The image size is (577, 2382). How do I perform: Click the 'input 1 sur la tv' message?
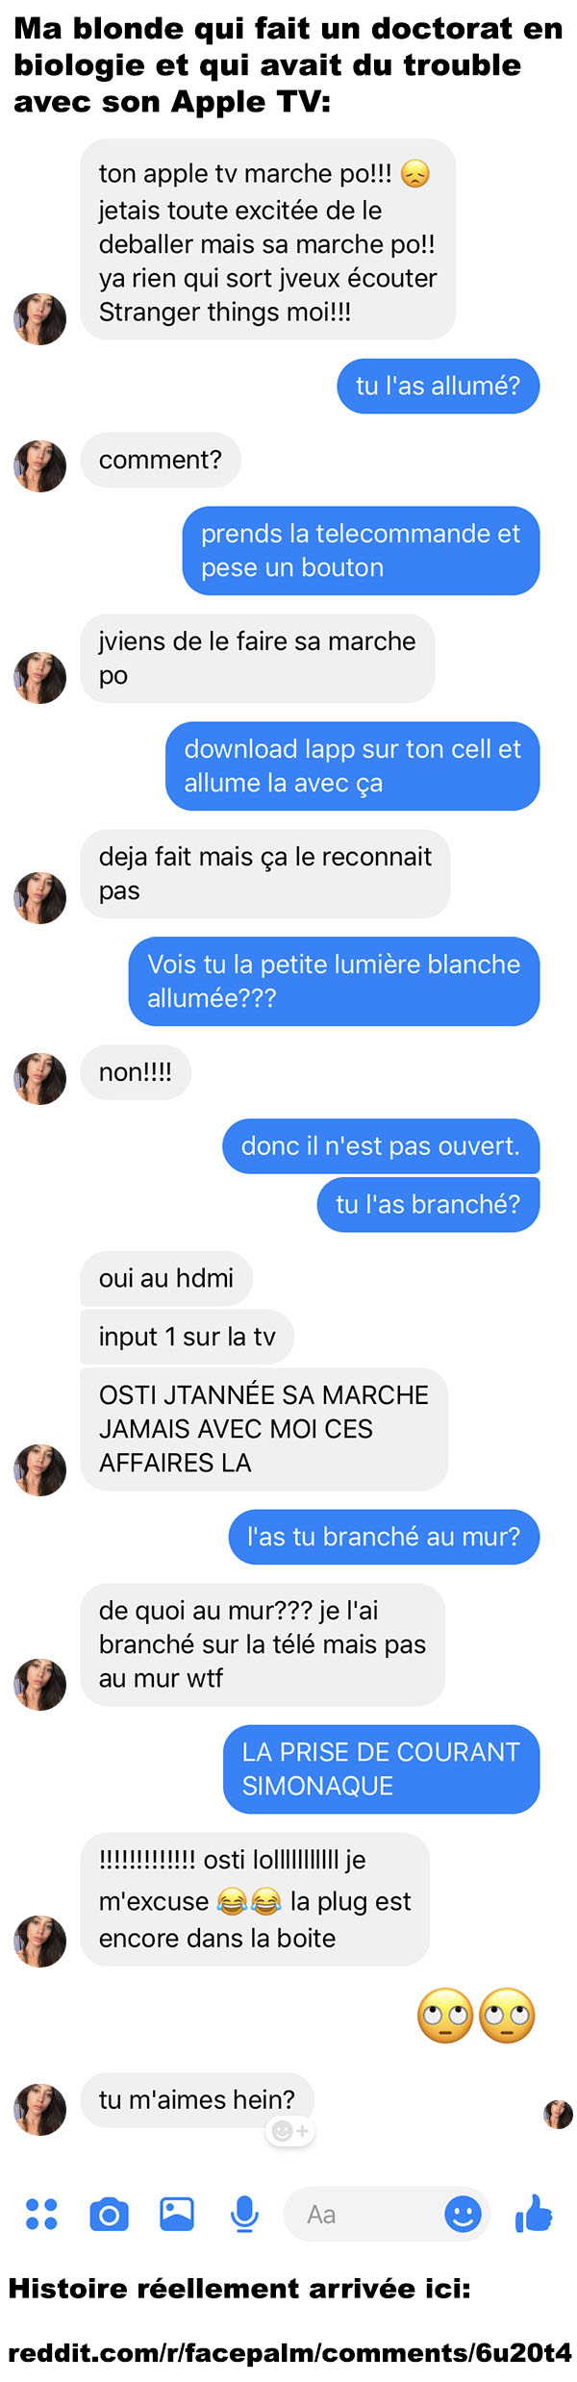(188, 1337)
